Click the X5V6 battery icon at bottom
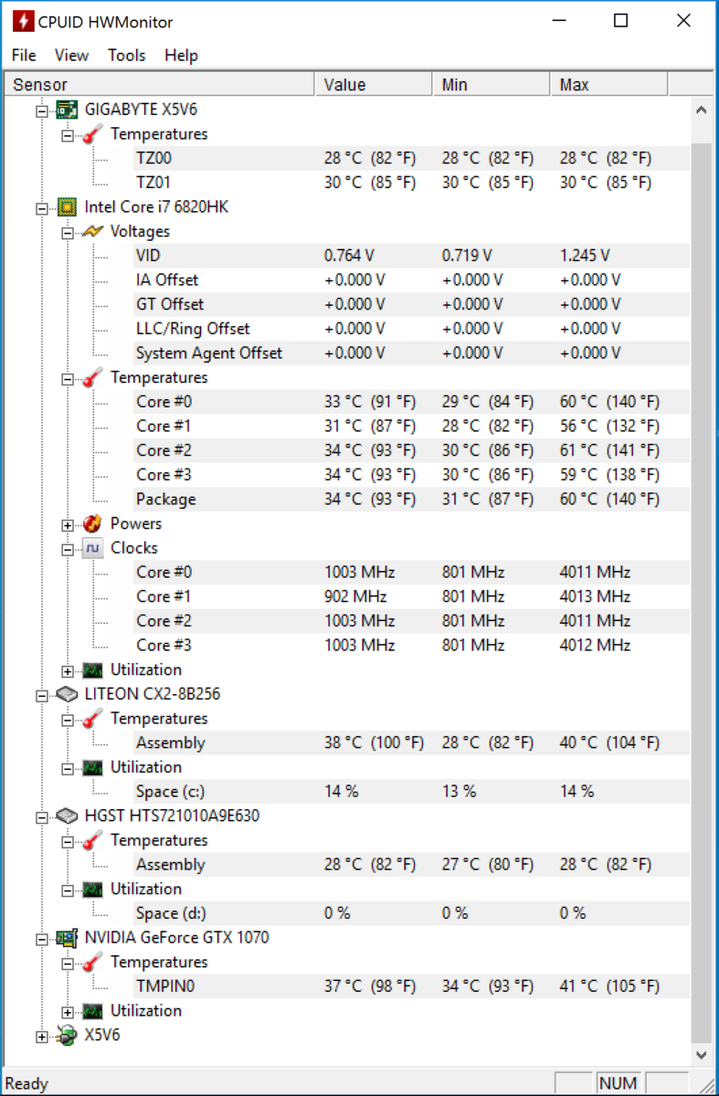 click(x=67, y=1036)
